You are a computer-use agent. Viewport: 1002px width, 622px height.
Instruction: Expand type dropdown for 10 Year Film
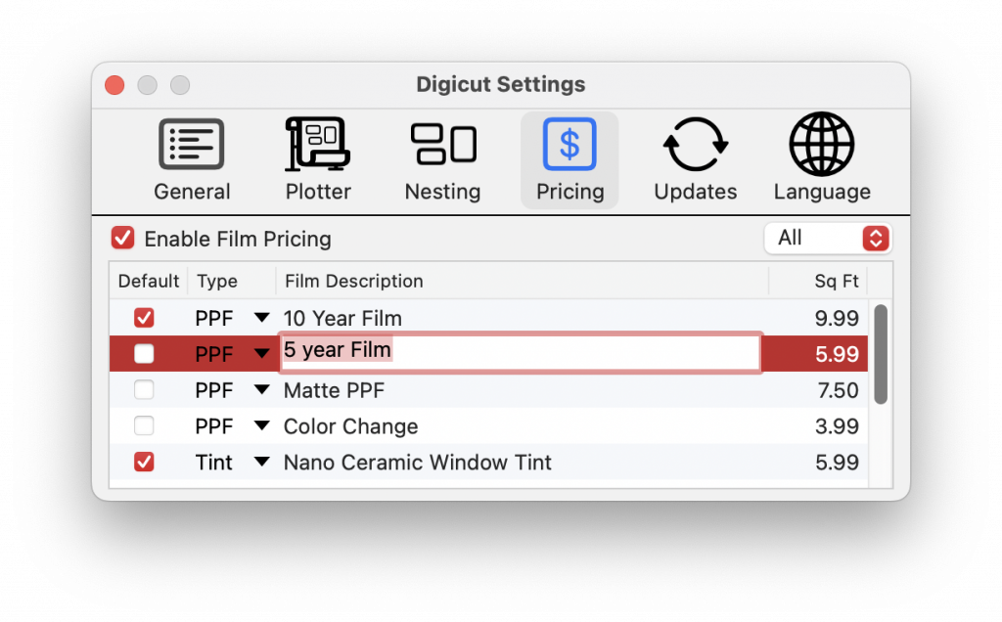click(261, 318)
